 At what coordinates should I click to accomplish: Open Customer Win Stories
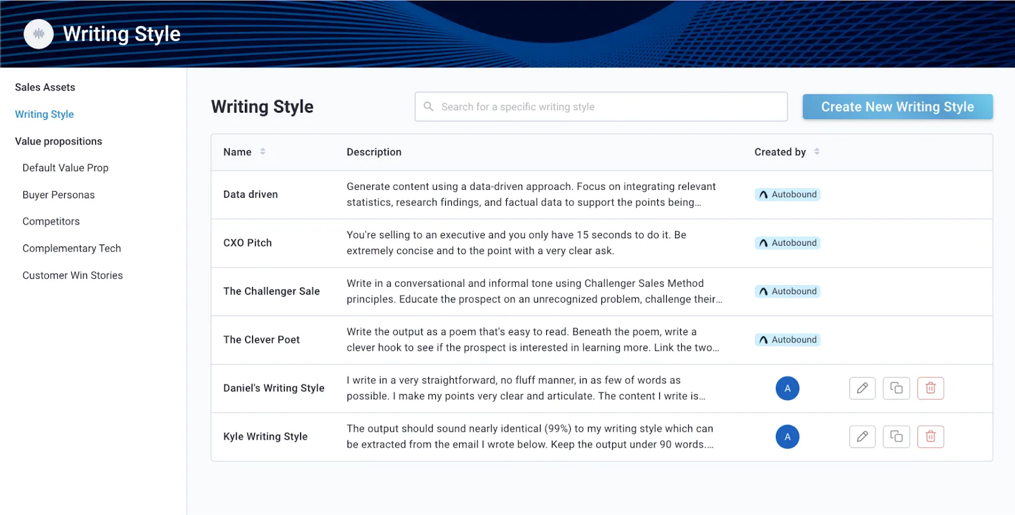(x=72, y=276)
